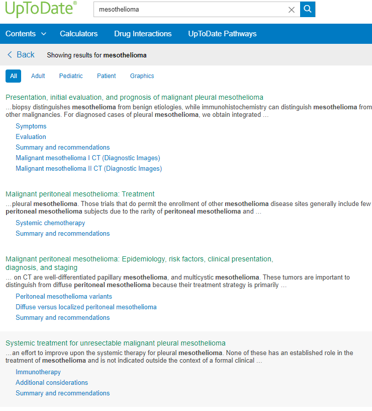Open Drug Interactions in the navigation bar

(x=143, y=34)
